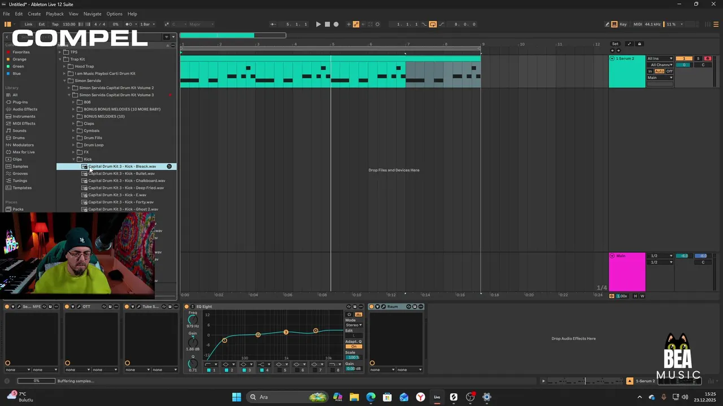
Task: Expand the Cymbals folder
Action: (x=73, y=131)
